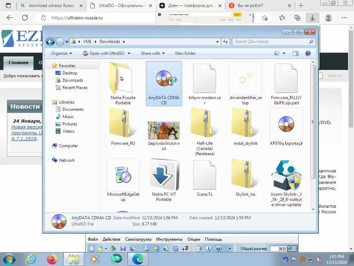
Task: Open the Инструменты menu in UltraISO
Action: pyautogui.click(x=169, y=239)
